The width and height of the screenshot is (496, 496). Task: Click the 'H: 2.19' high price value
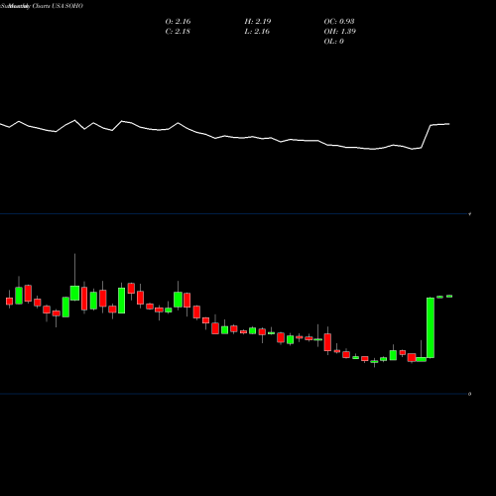258,22
